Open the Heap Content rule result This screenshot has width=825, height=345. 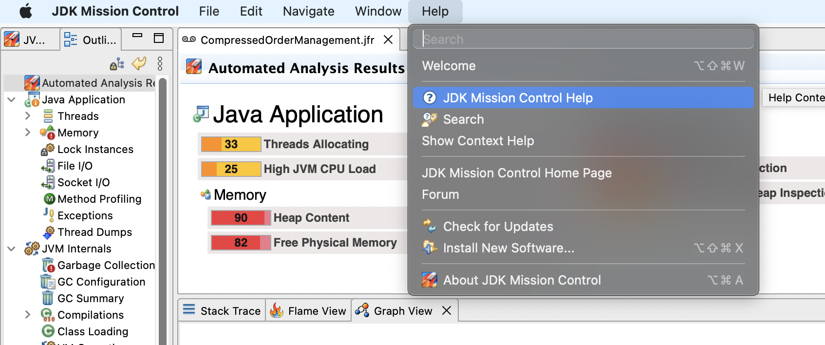pyautogui.click(x=311, y=218)
